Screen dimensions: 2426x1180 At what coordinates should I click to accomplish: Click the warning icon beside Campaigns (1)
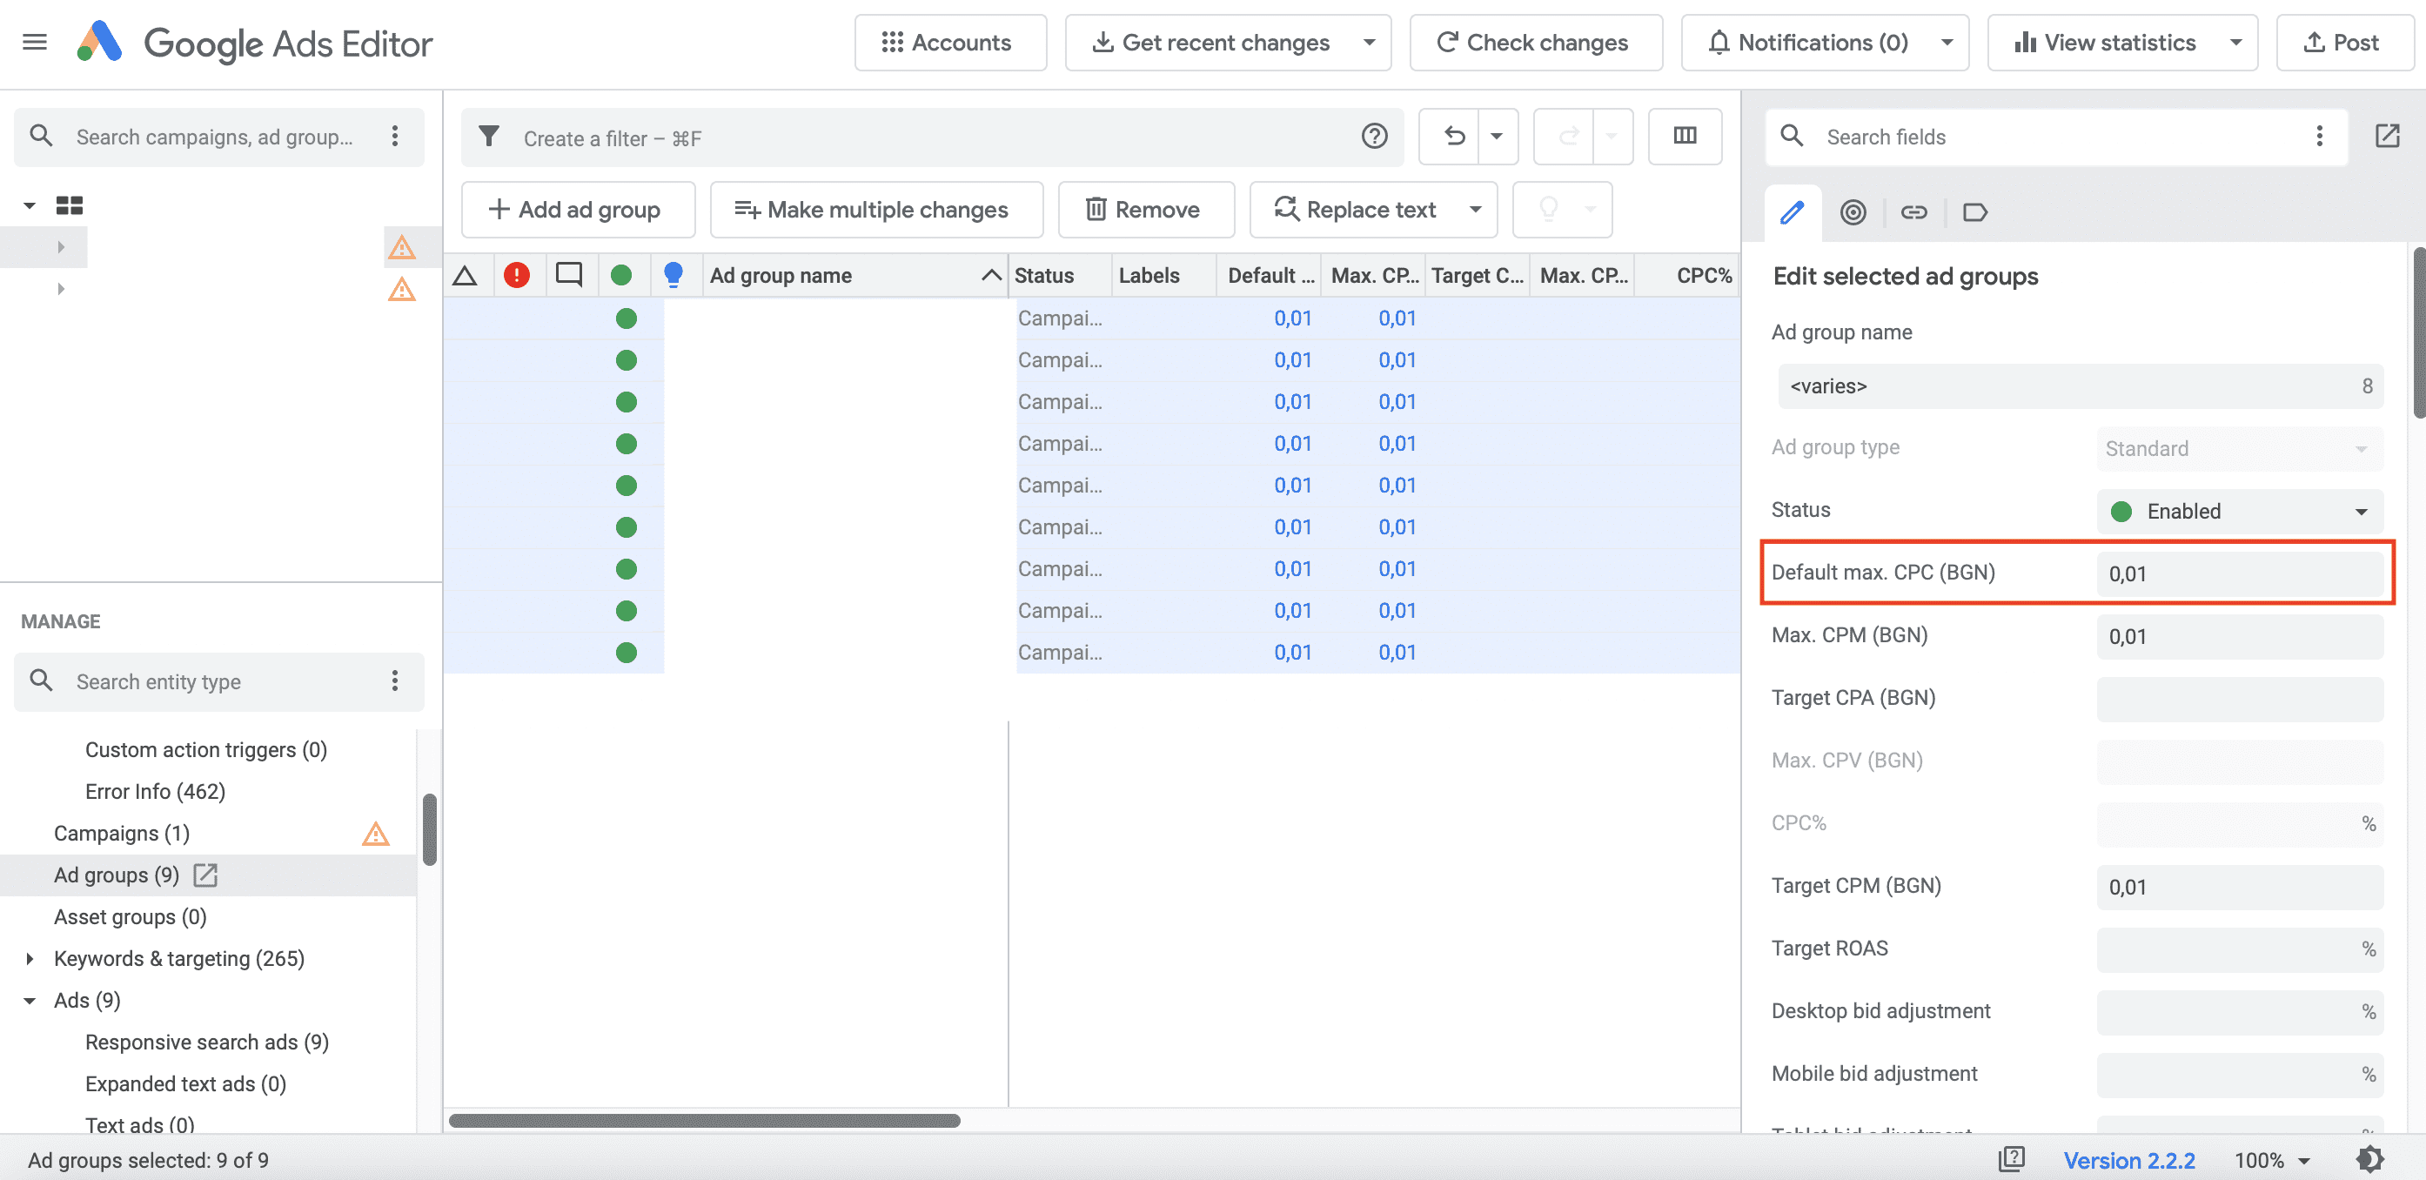[376, 834]
